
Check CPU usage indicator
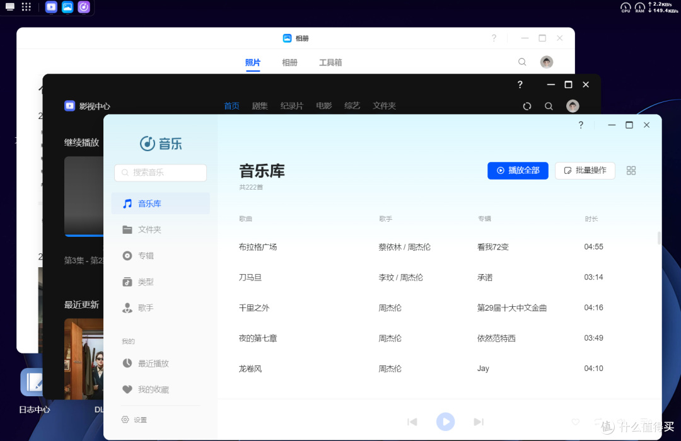pos(626,8)
